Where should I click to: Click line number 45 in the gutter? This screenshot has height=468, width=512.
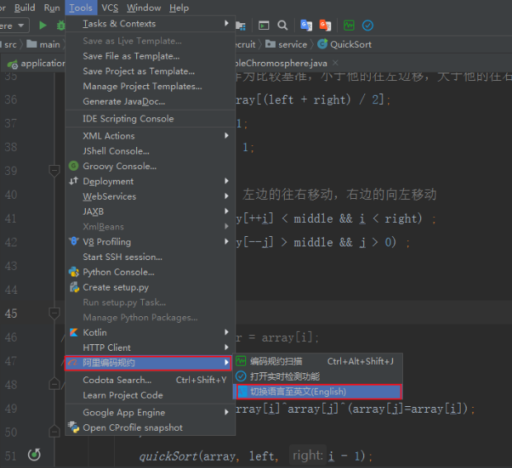pyautogui.click(x=11, y=314)
